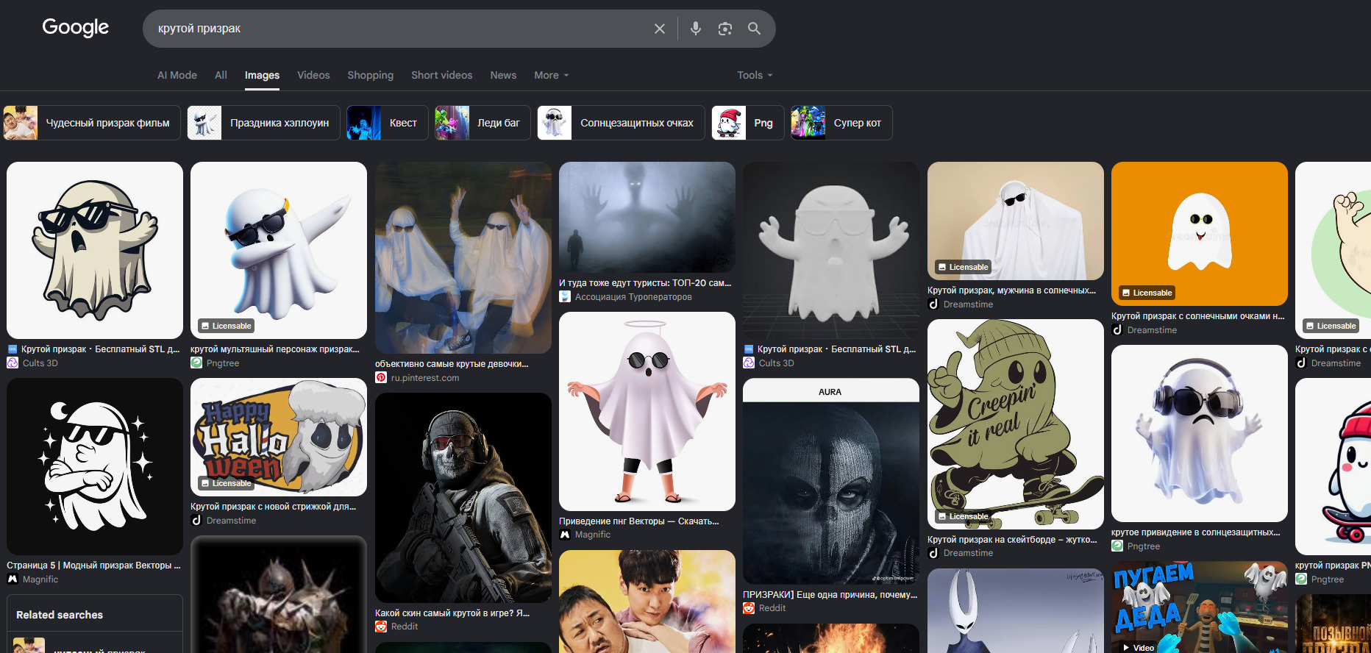Open the foggy shadow figure thumbnail
The image size is (1371, 653).
click(x=647, y=217)
